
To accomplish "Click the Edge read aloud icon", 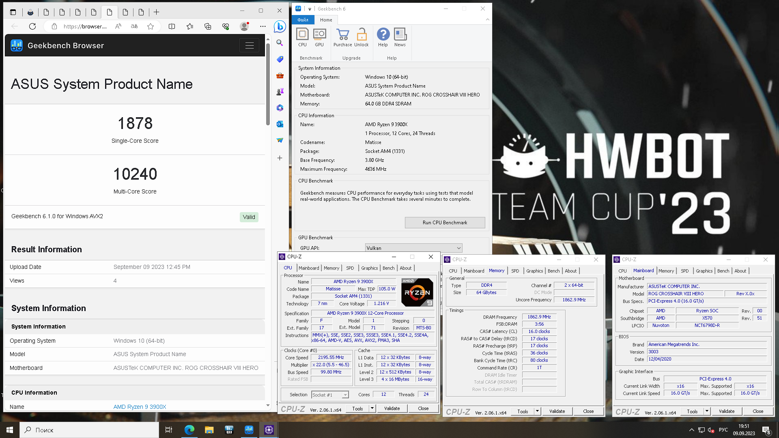I will pos(118,26).
